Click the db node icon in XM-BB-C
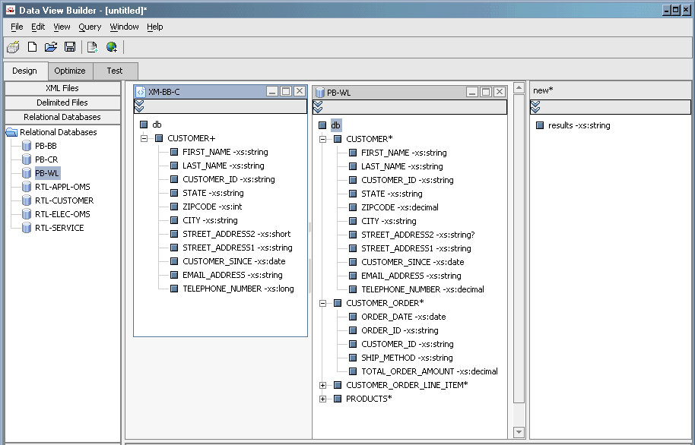This screenshot has height=445, width=695. (x=144, y=125)
